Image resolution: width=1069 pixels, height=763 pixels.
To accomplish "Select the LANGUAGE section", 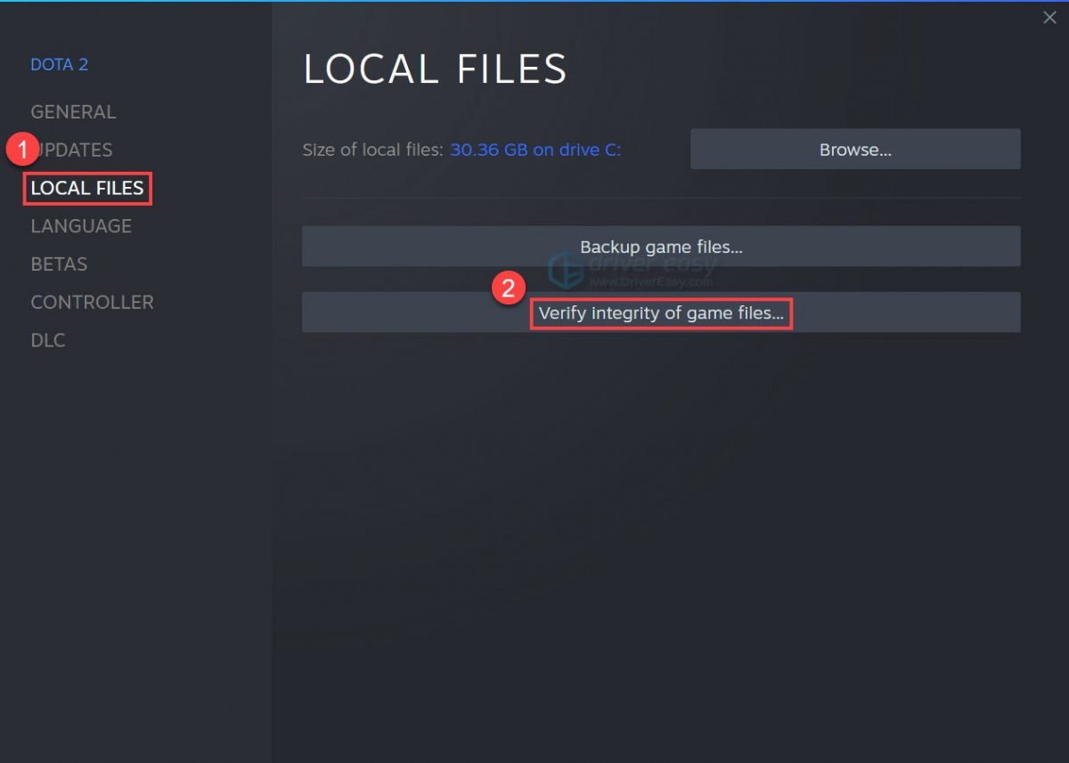I will coord(80,225).
